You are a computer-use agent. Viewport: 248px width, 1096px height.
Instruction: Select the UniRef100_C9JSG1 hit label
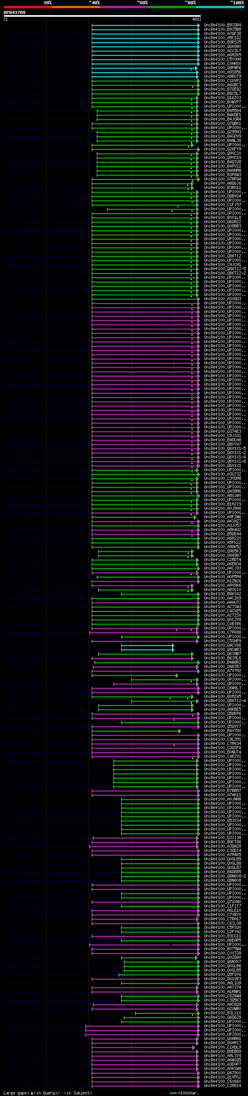pyautogui.click(x=222, y=436)
